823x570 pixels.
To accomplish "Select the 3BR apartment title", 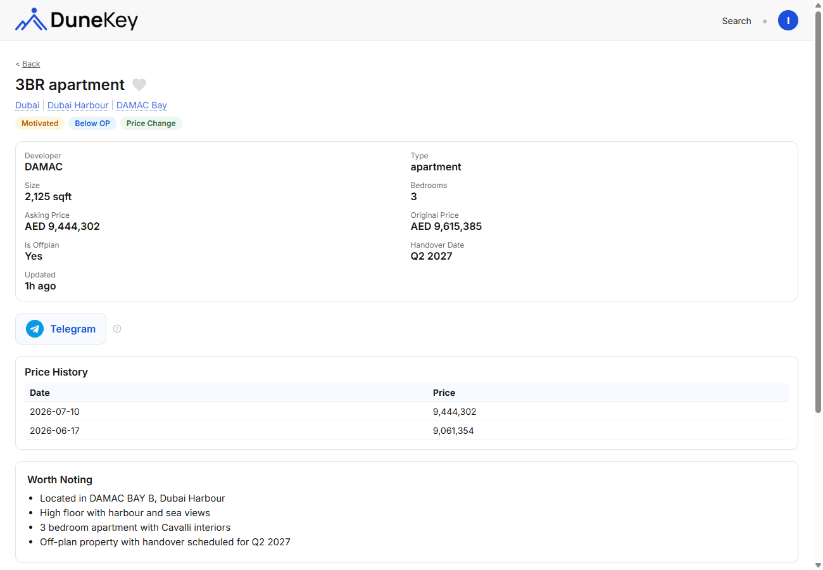I will click(70, 85).
